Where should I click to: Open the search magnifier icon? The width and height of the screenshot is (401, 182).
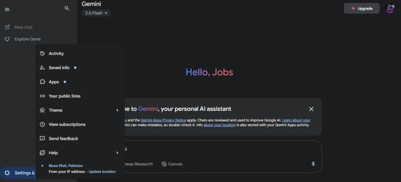67,9
